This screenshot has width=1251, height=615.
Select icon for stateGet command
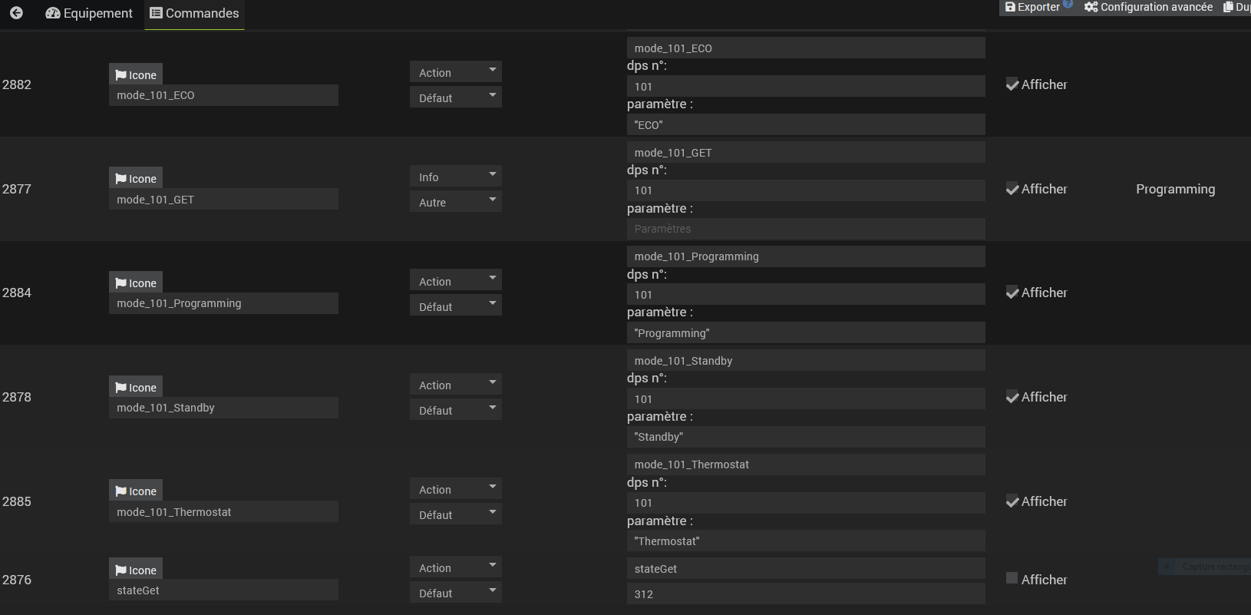click(136, 570)
